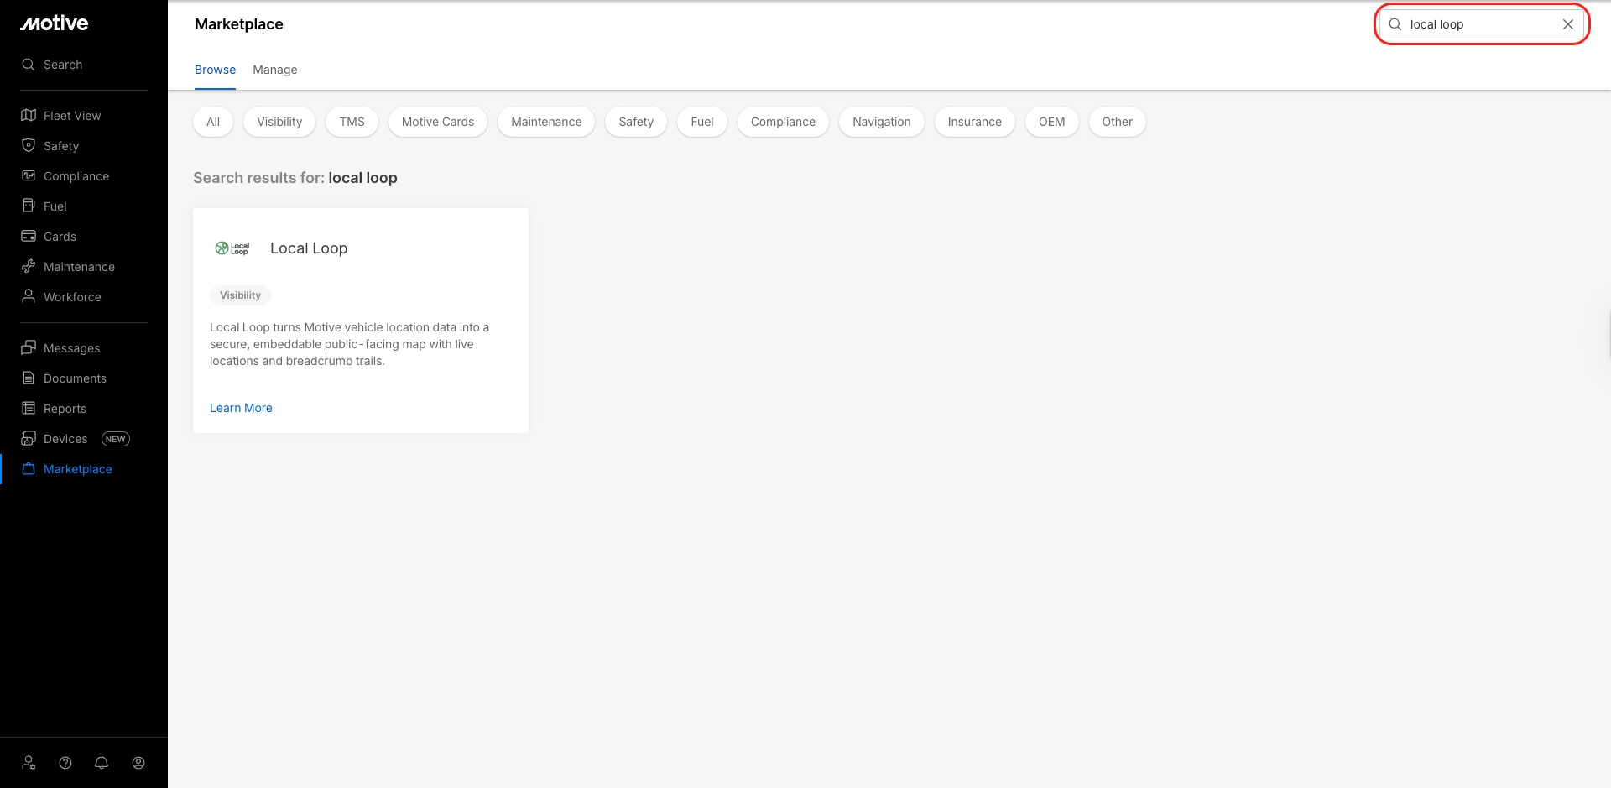
Task: Clear the marketplace search with X
Action: pyautogui.click(x=1568, y=24)
